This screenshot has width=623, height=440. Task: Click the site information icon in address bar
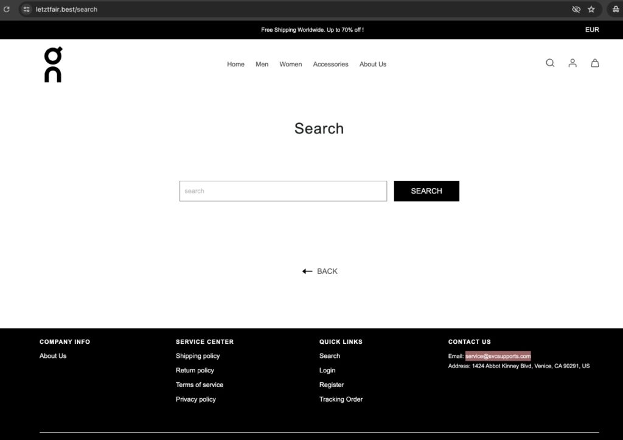click(26, 9)
